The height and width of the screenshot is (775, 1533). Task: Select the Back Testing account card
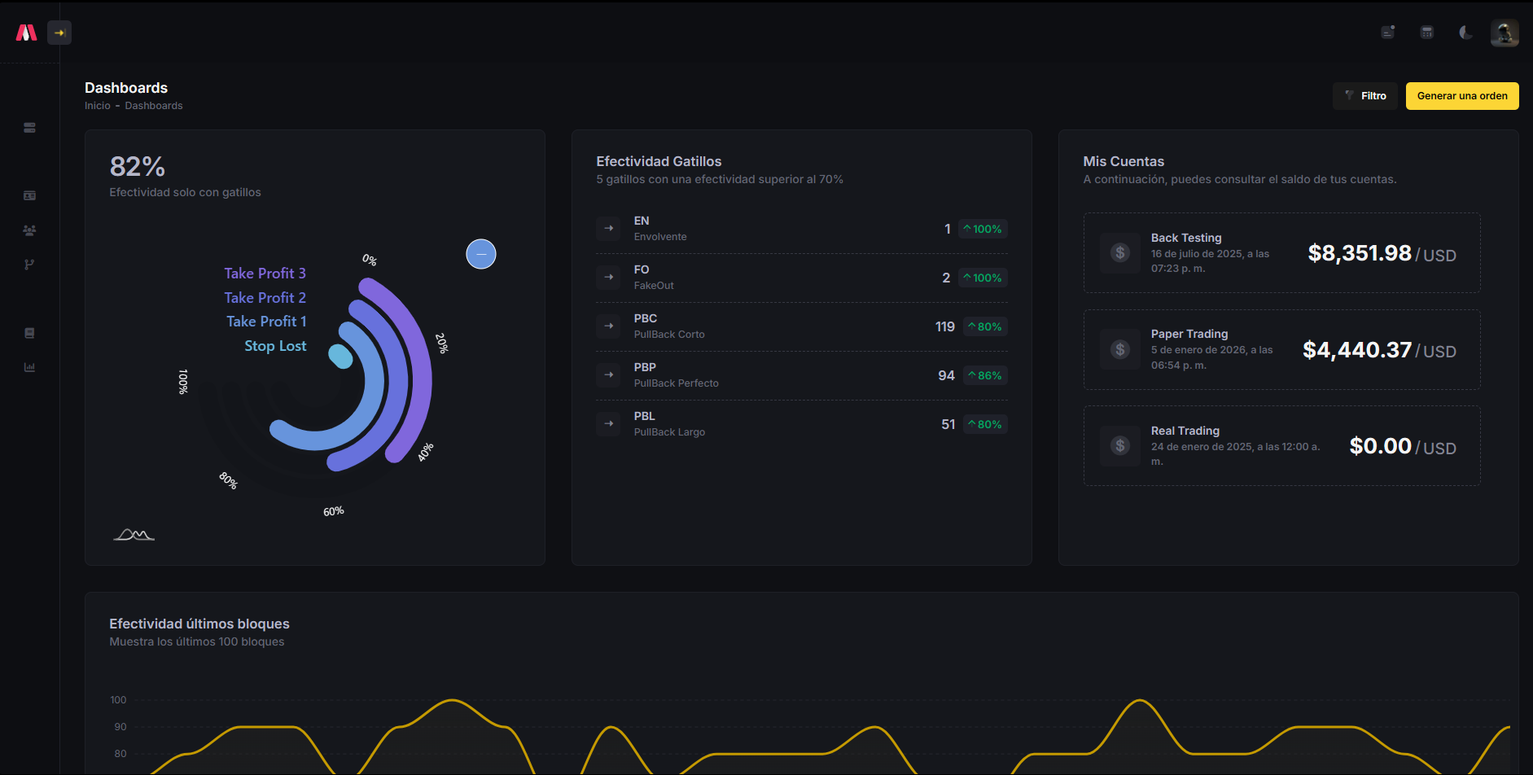point(1281,253)
